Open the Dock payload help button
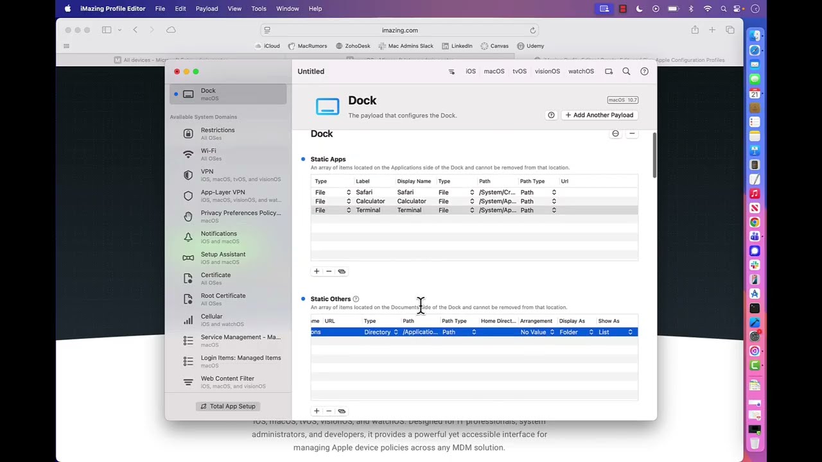 tap(551, 115)
